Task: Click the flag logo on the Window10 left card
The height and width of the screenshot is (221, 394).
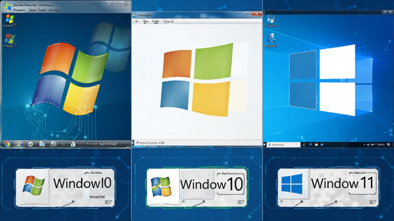Action: pyautogui.click(x=33, y=186)
